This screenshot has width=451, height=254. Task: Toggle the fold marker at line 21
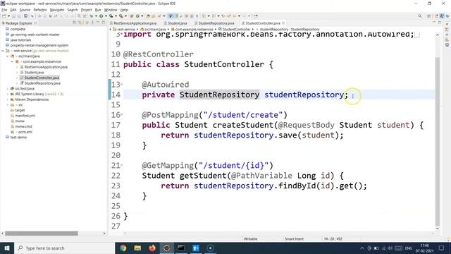[122, 165]
